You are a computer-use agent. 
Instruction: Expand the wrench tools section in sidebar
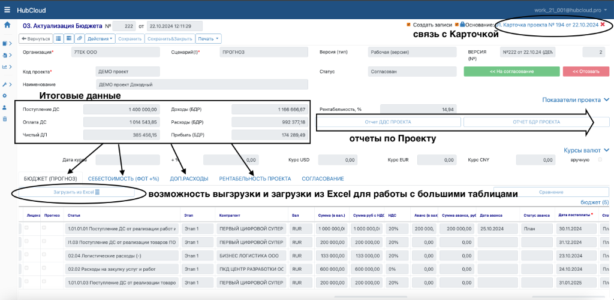tap(7, 84)
